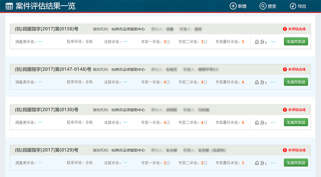Screen dimensions: 321x177
Task: Click 专家最终评估 score 4 for case 0130
Action: pyautogui.click(x=243, y=123)
